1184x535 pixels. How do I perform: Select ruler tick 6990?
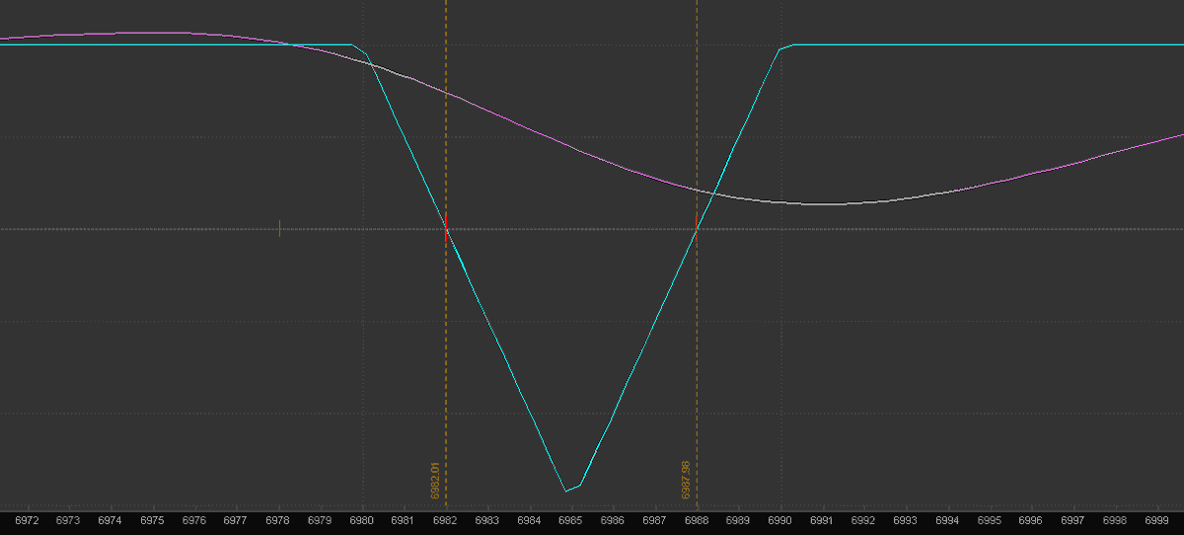pos(780,520)
